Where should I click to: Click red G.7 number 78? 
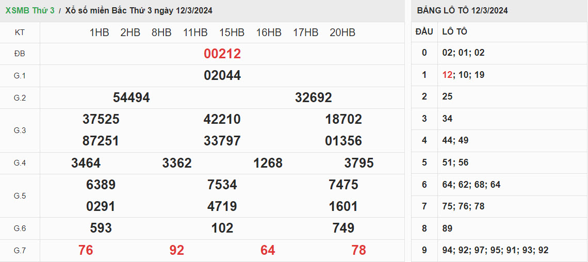[x=358, y=250]
